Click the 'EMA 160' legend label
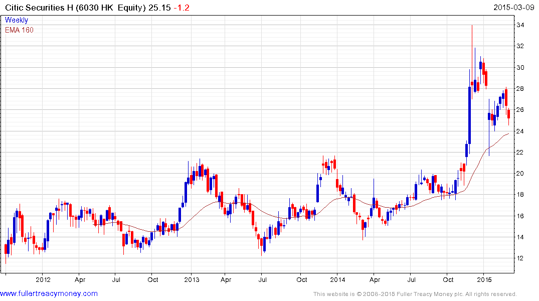The width and height of the screenshot is (539, 301). point(19,30)
